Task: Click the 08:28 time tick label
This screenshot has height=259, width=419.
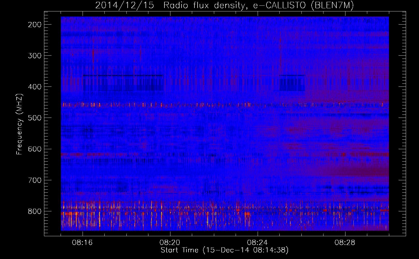Action: click(x=345, y=243)
